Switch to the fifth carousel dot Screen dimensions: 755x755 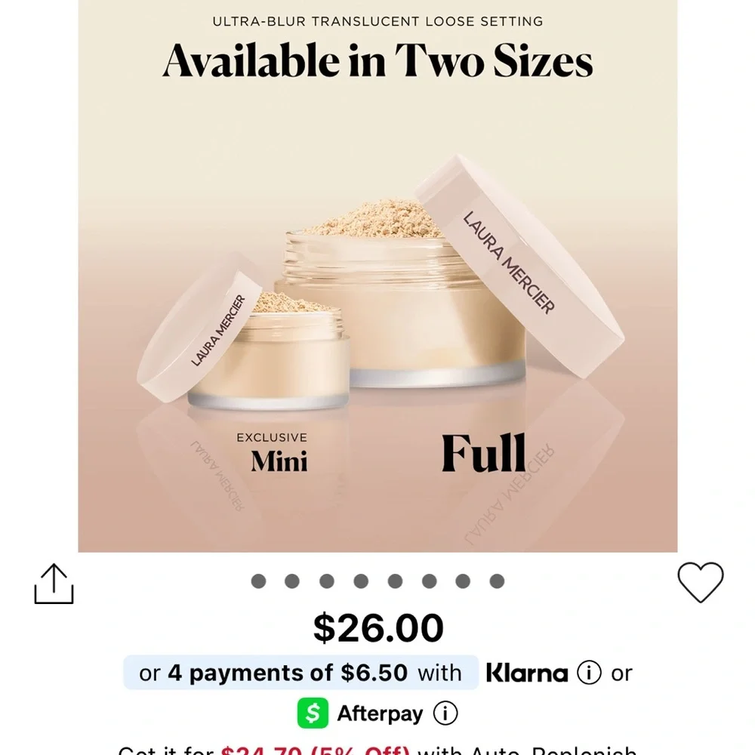tap(395, 581)
